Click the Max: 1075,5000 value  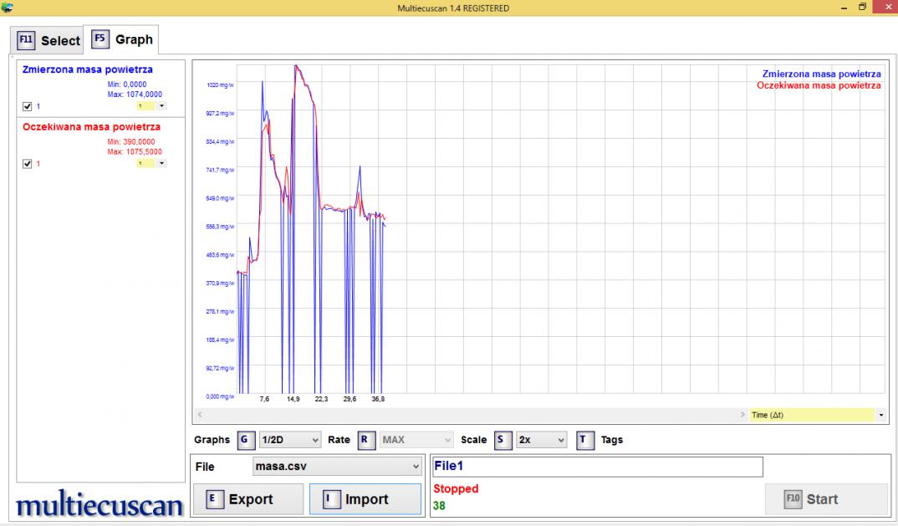135,152
